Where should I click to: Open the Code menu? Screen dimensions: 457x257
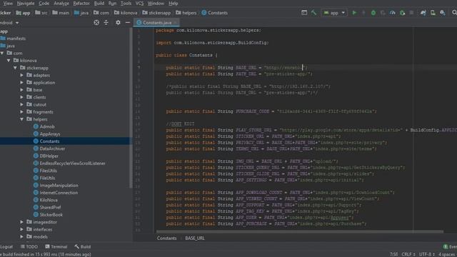44,3
